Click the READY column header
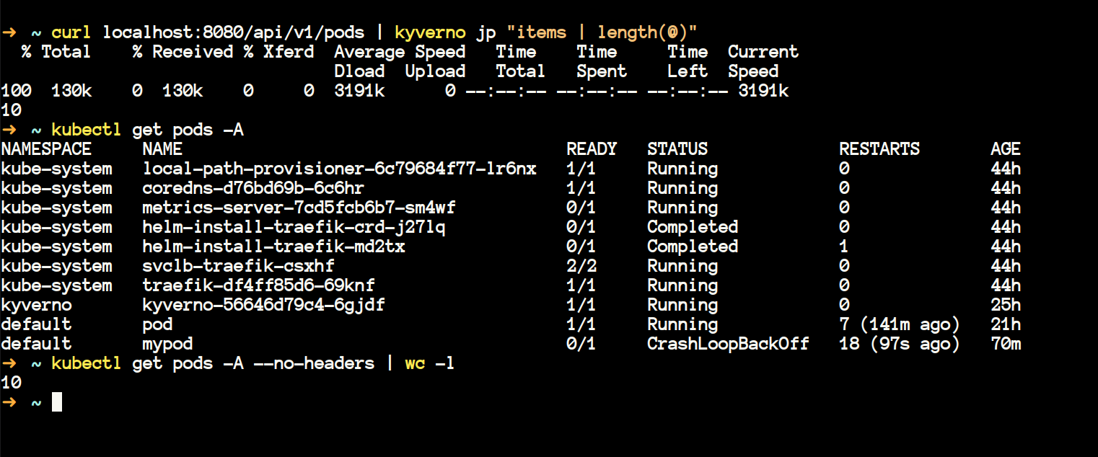 tap(592, 149)
